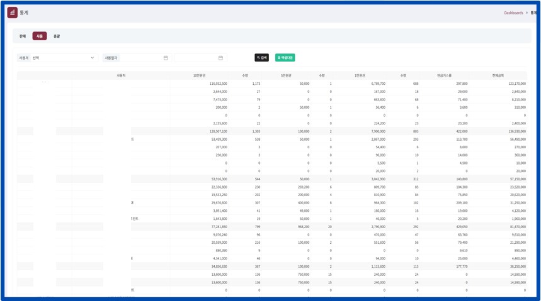Viewport: 541px width, 301px height.
Task: Switch to the 판매 tab
Action: pyautogui.click(x=23, y=36)
